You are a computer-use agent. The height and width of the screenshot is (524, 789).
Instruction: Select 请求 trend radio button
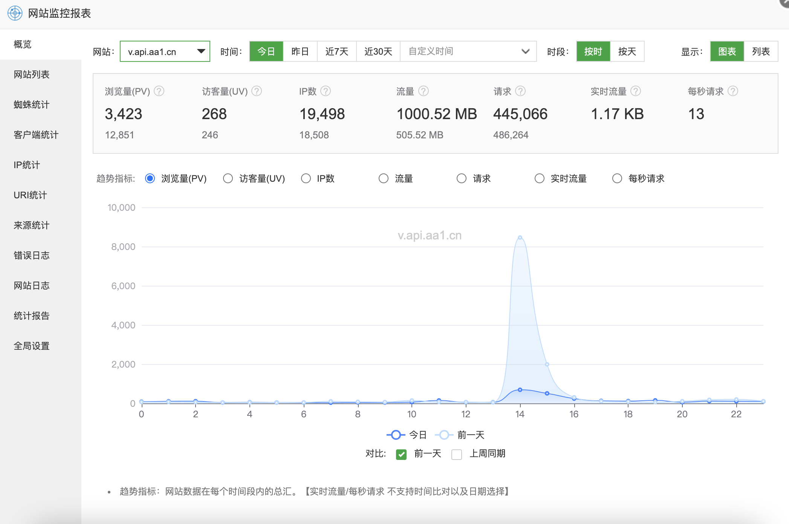pyautogui.click(x=462, y=178)
